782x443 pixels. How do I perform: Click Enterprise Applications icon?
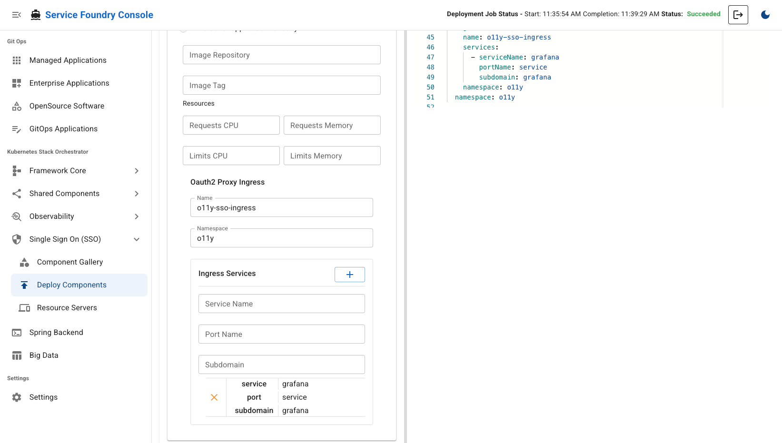pos(17,83)
